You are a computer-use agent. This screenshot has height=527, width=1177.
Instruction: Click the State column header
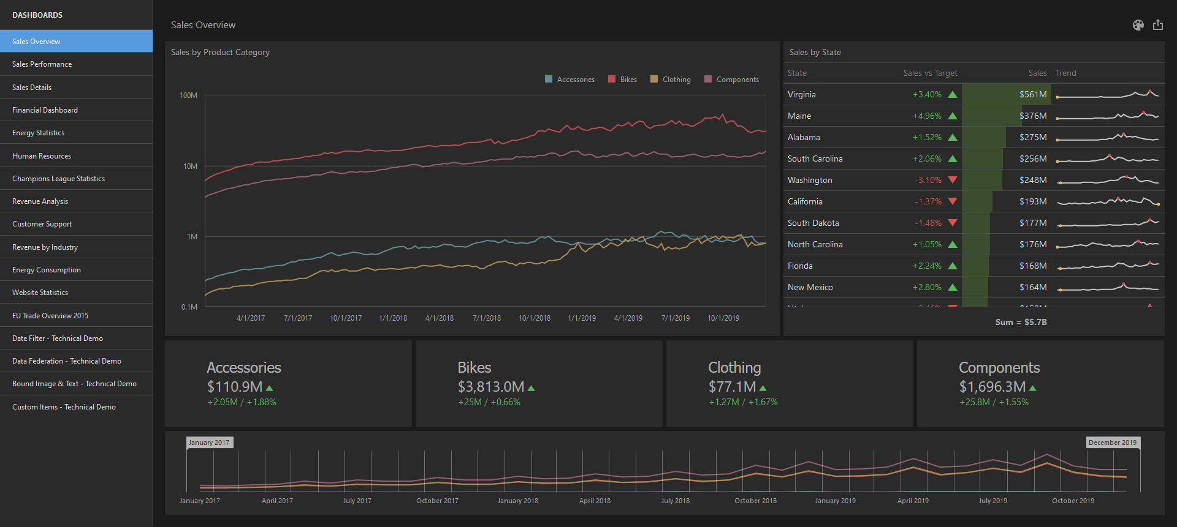797,73
